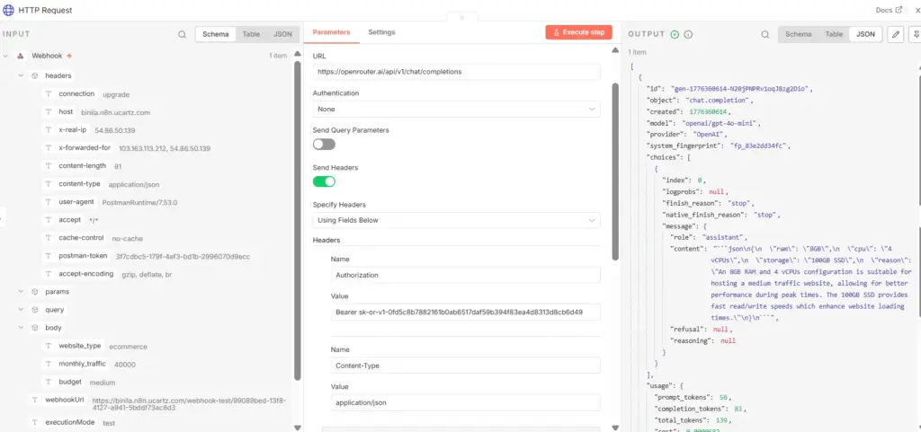The image size is (921, 432).
Task: Click the Webhook node icon
Action: pyautogui.click(x=21, y=56)
